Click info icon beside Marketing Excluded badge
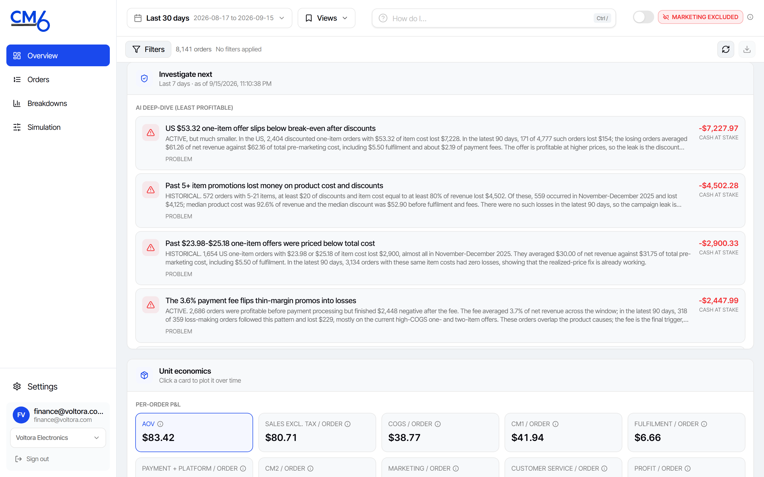764x477 pixels. click(750, 17)
